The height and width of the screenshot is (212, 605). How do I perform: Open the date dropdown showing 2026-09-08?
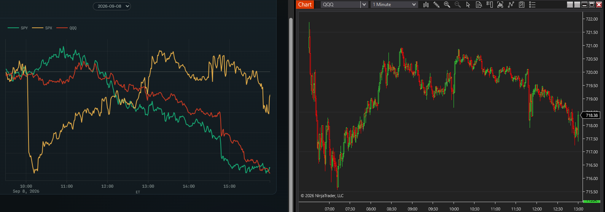(x=112, y=6)
